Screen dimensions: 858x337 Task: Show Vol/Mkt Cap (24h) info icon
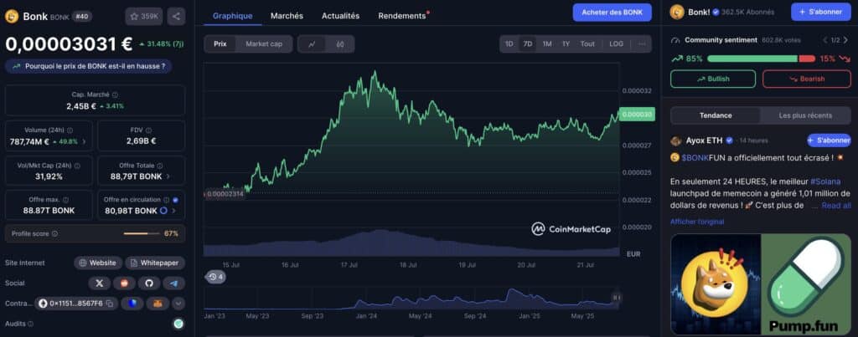click(x=77, y=166)
